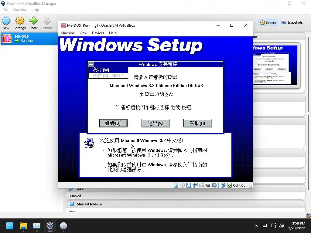Click the VirtualBox notification icon at bottom-right corner of Manager
311x233 pixels.
308,215
